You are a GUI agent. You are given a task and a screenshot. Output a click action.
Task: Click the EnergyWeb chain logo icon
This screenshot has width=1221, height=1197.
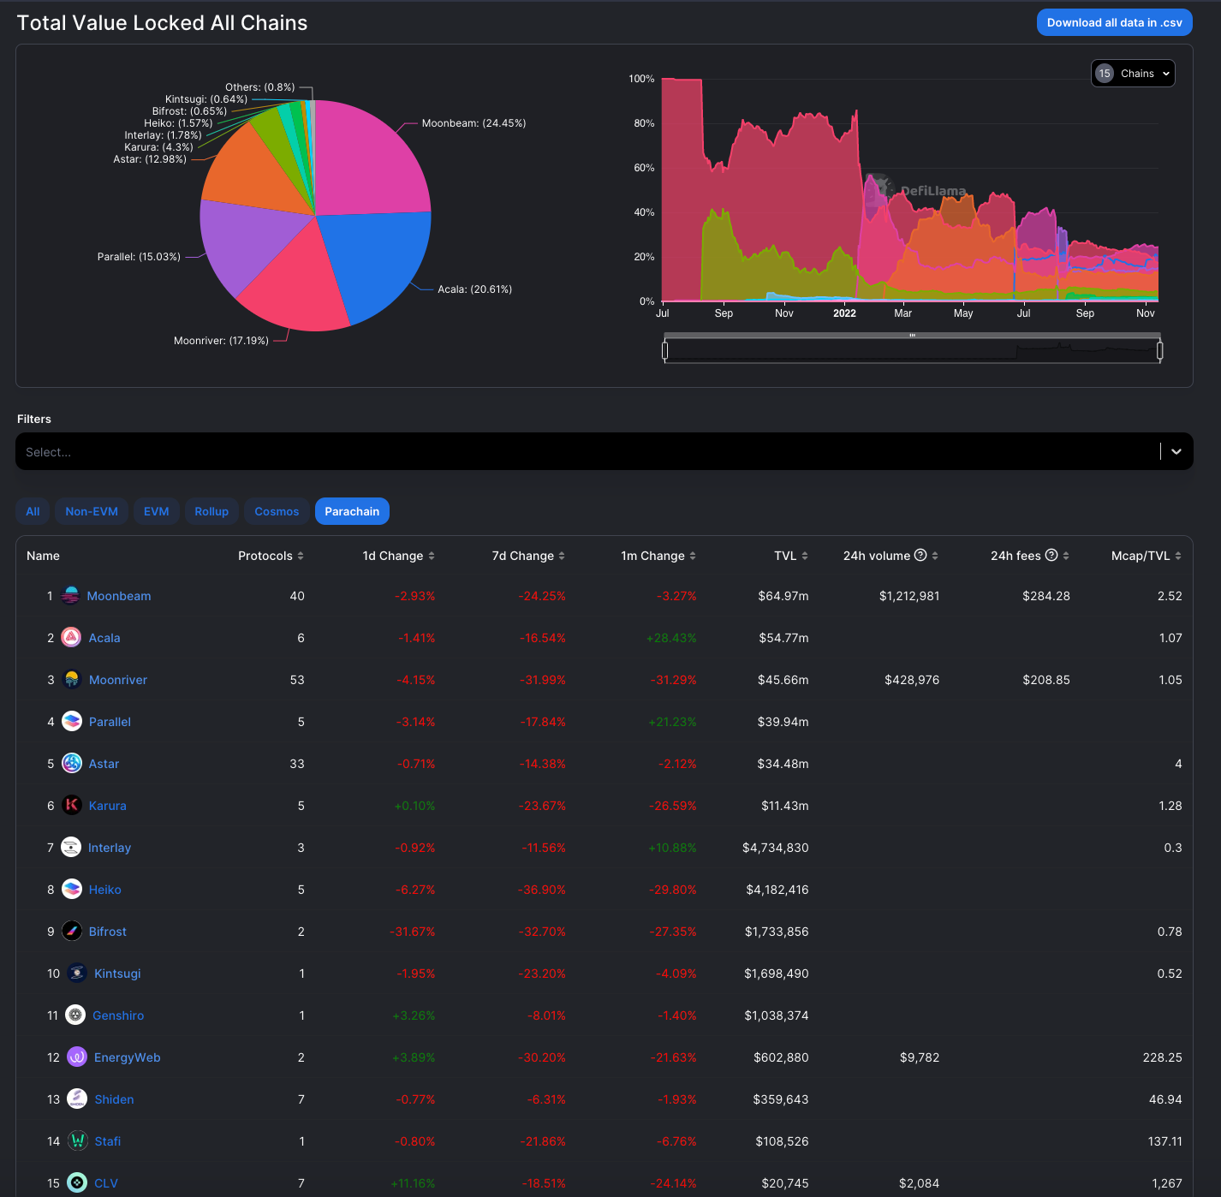pos(77,1057)
